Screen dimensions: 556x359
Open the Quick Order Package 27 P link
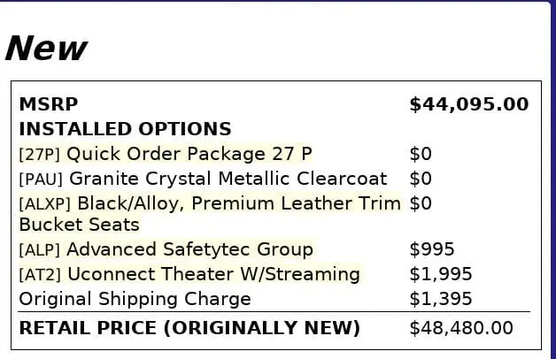[189, 154]
